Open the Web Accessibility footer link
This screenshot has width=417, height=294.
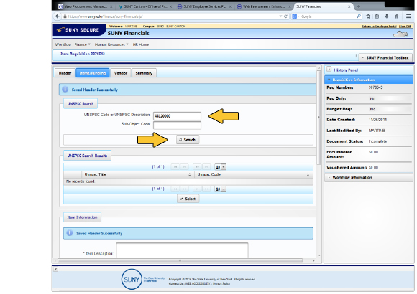198,284
